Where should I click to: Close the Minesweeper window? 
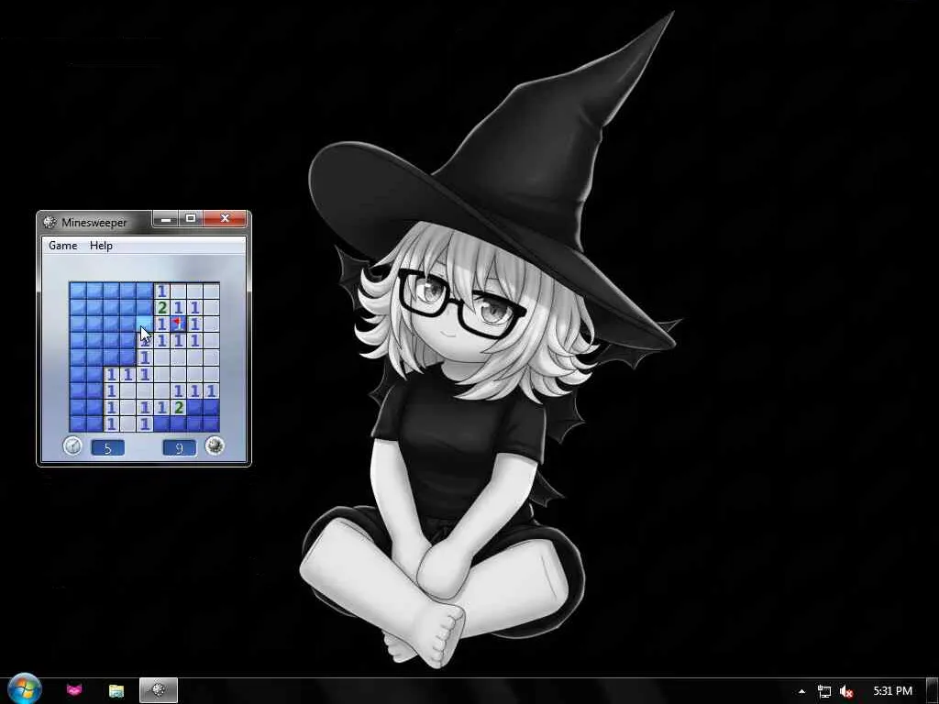[x=226, y=219]
